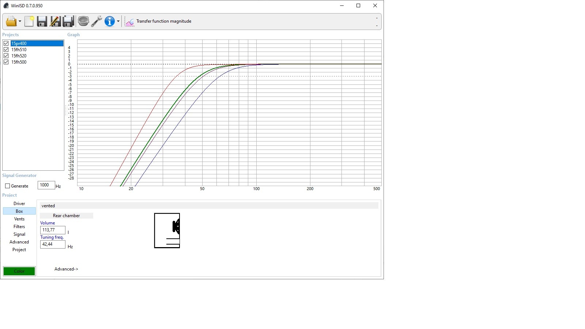Open the driver database speaker icon

83,22
